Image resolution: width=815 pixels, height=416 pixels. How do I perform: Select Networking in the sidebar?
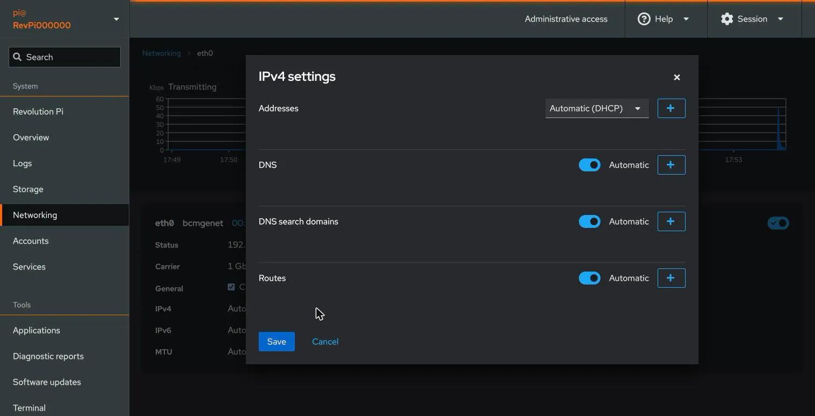tap(65, 215)
